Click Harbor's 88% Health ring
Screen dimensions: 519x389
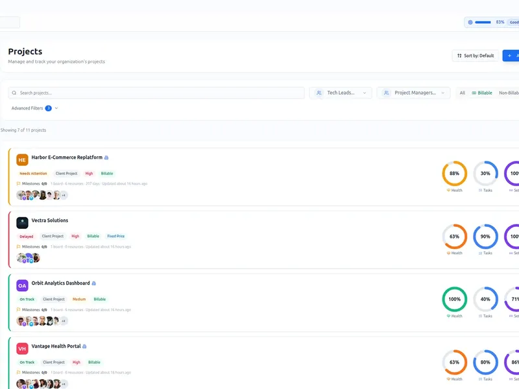(455, 173)
